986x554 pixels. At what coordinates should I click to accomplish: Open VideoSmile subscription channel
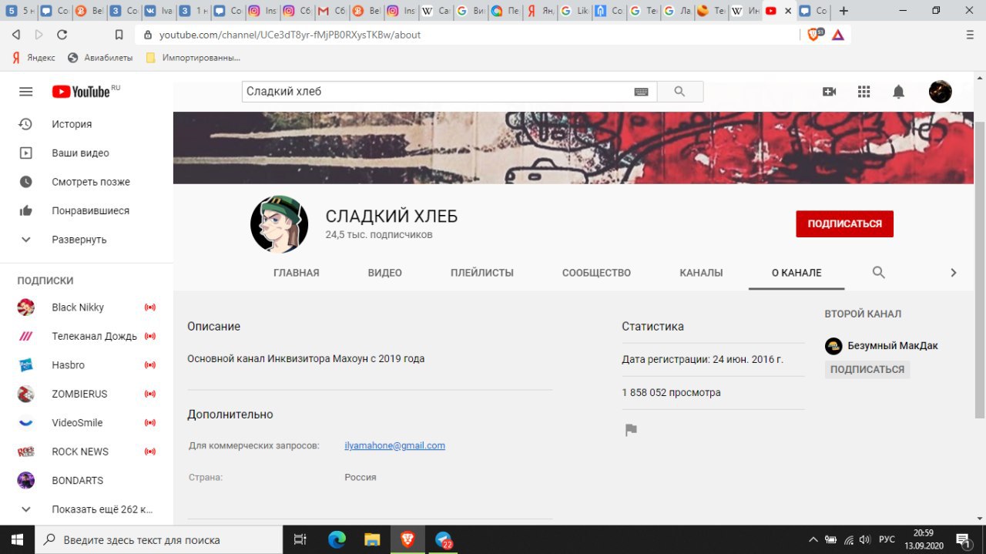[86, 423]
